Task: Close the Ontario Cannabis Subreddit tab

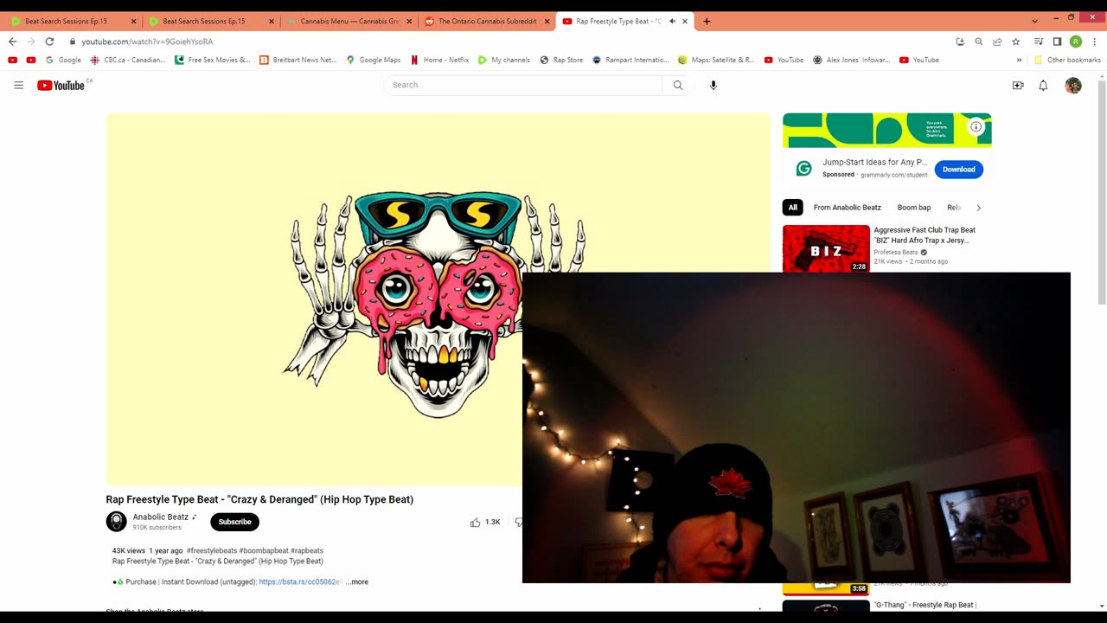Action: pos(547,21)
